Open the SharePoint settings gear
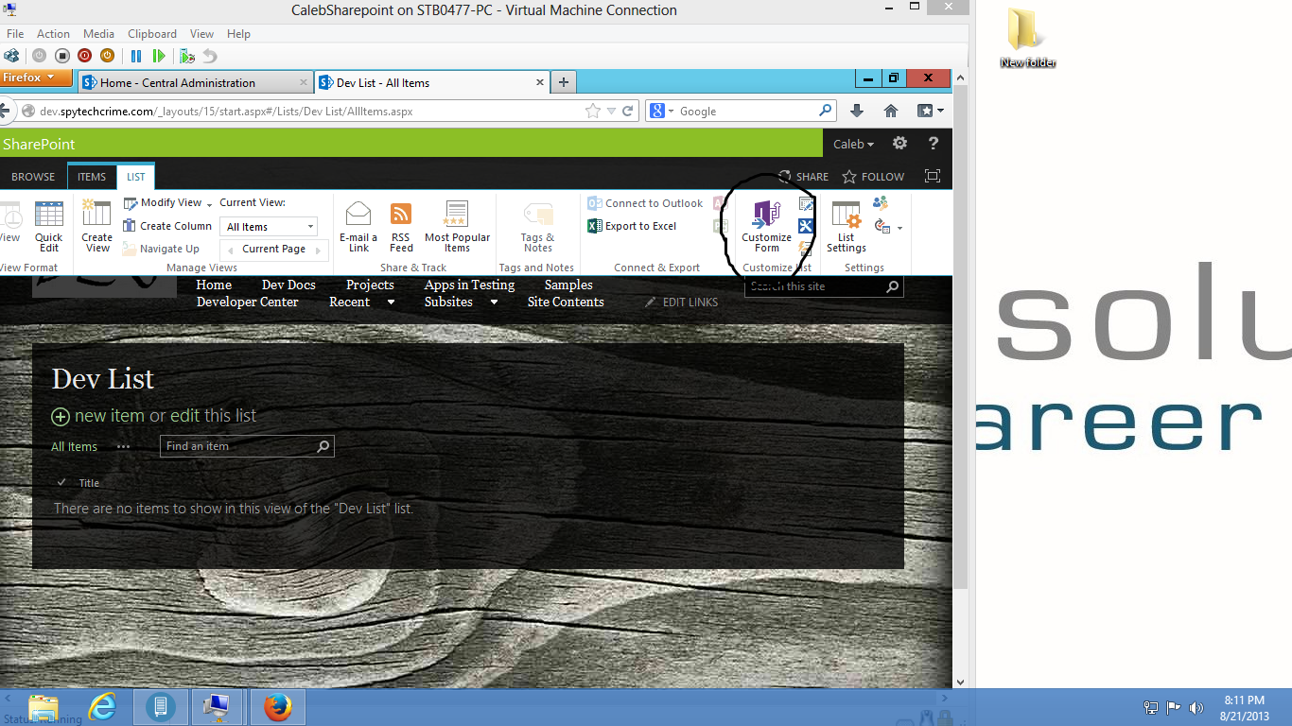The image size is (1292, 726). (899, 144)
